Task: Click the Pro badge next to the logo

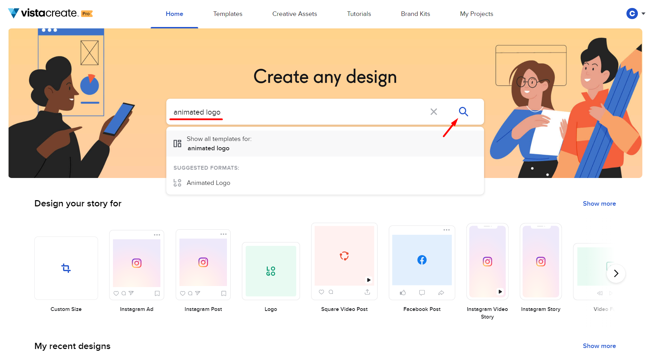Action: point(87,14)
